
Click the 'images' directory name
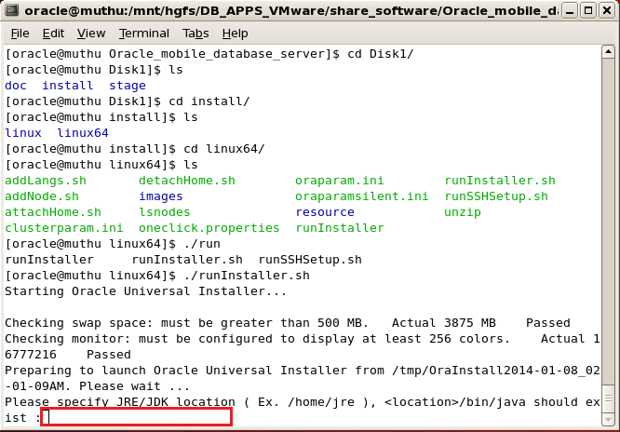(x=161, y=196)
